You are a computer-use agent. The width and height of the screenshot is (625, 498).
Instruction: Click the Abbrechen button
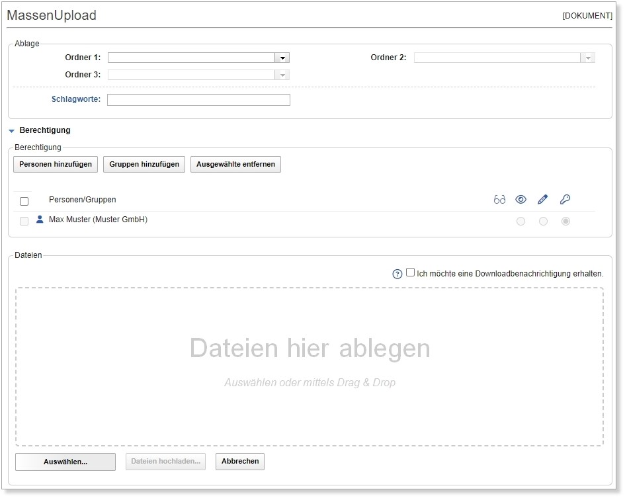[x=239, y=462]
